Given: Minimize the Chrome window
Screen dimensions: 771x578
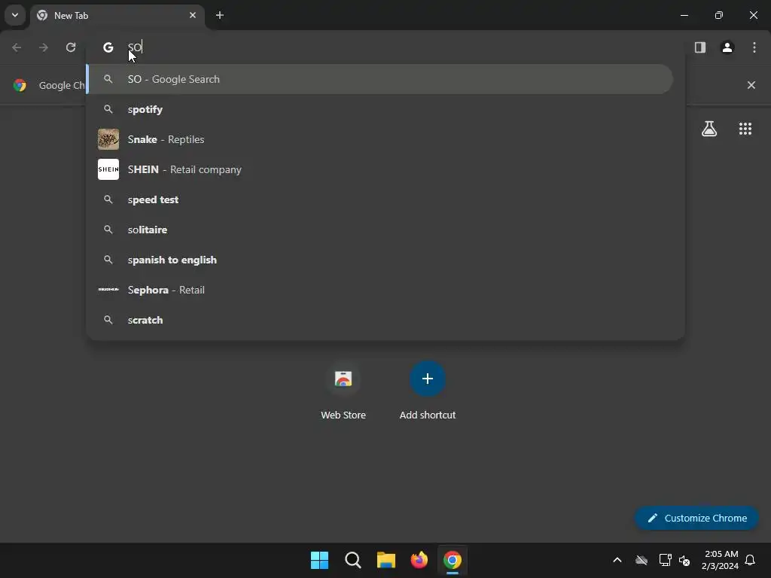Looking at the screenshot, I should 684,15.
